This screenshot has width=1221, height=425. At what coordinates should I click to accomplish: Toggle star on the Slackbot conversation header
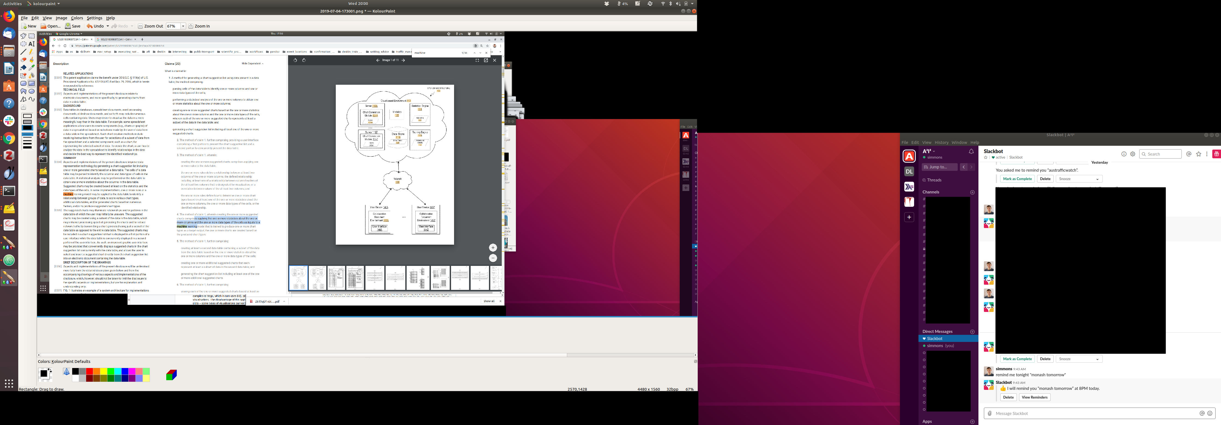(986, 157)
